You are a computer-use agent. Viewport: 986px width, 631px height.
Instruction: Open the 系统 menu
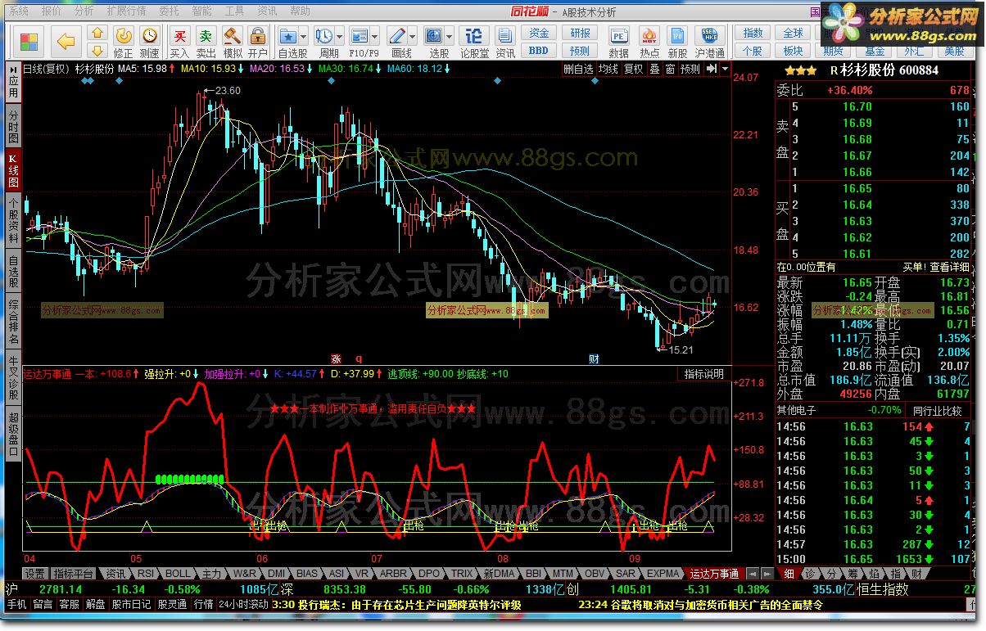point(17,11)
